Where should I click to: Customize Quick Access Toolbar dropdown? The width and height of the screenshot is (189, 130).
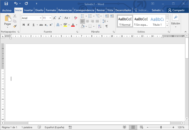[36, 4]
